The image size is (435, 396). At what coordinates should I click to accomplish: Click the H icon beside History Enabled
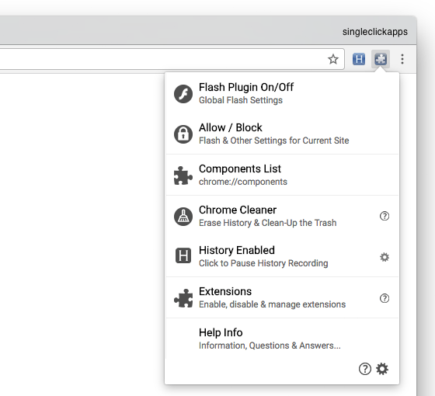point(183,255)
